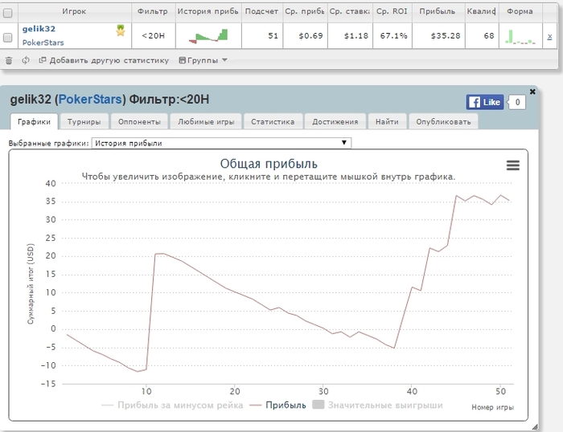This screenshot has width=563, height=432.
Task: Open the chart hamburger menu icon
Action: click(x=513, y=165)
